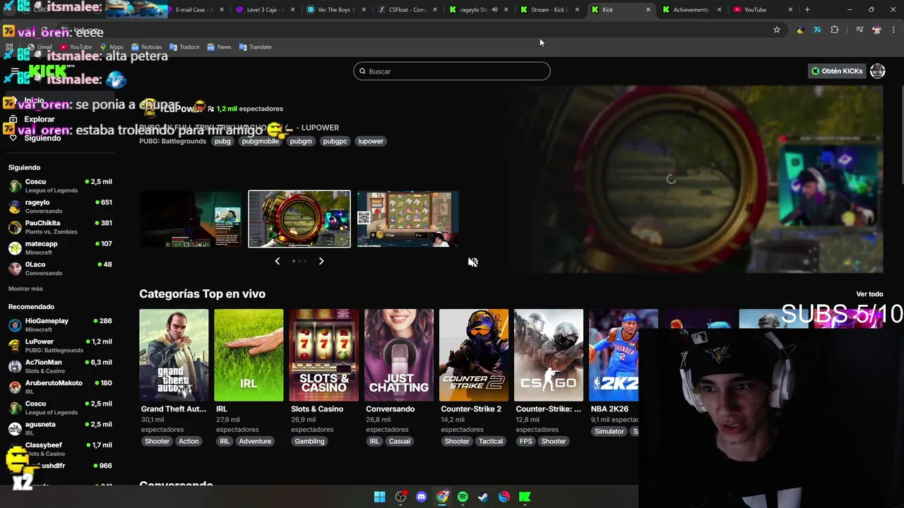
Task: Click FPS tag under Counter-Strike
Action: [525, 442]
